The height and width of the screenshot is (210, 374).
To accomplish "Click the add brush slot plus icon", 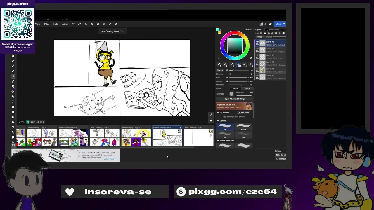I will (x=251, y=64).
